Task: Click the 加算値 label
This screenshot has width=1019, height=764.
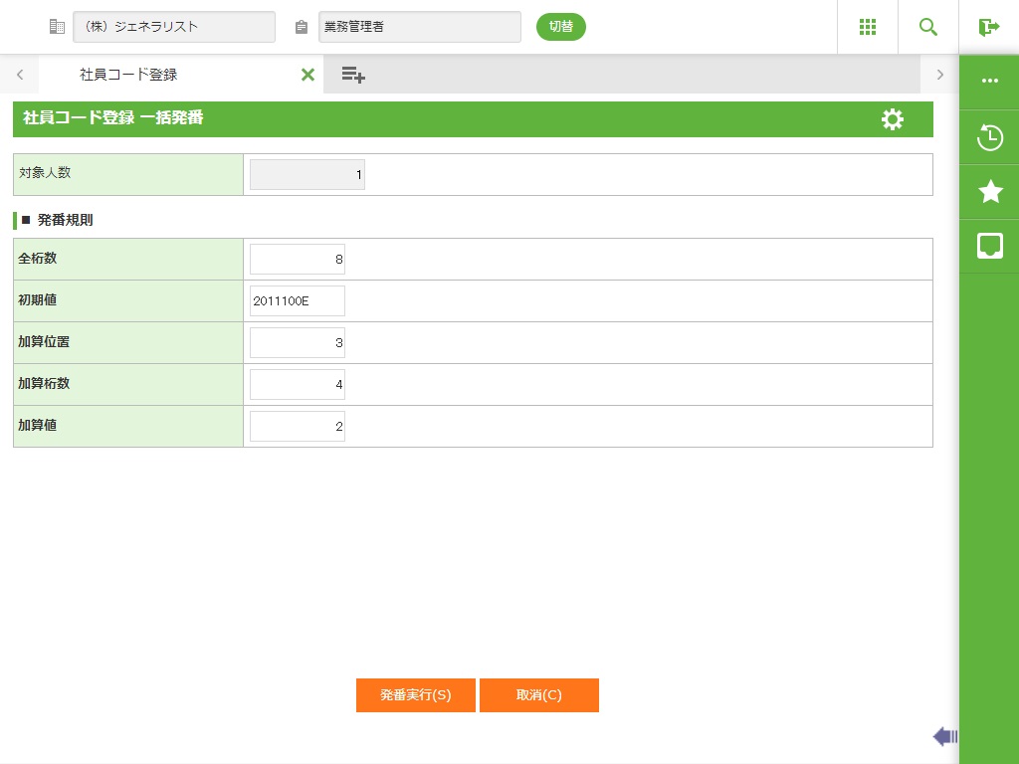Action: tap(38, 425)
